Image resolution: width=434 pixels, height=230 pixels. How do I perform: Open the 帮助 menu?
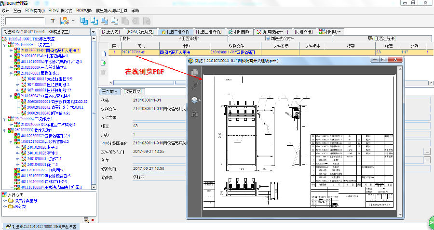tap(135, 10)
